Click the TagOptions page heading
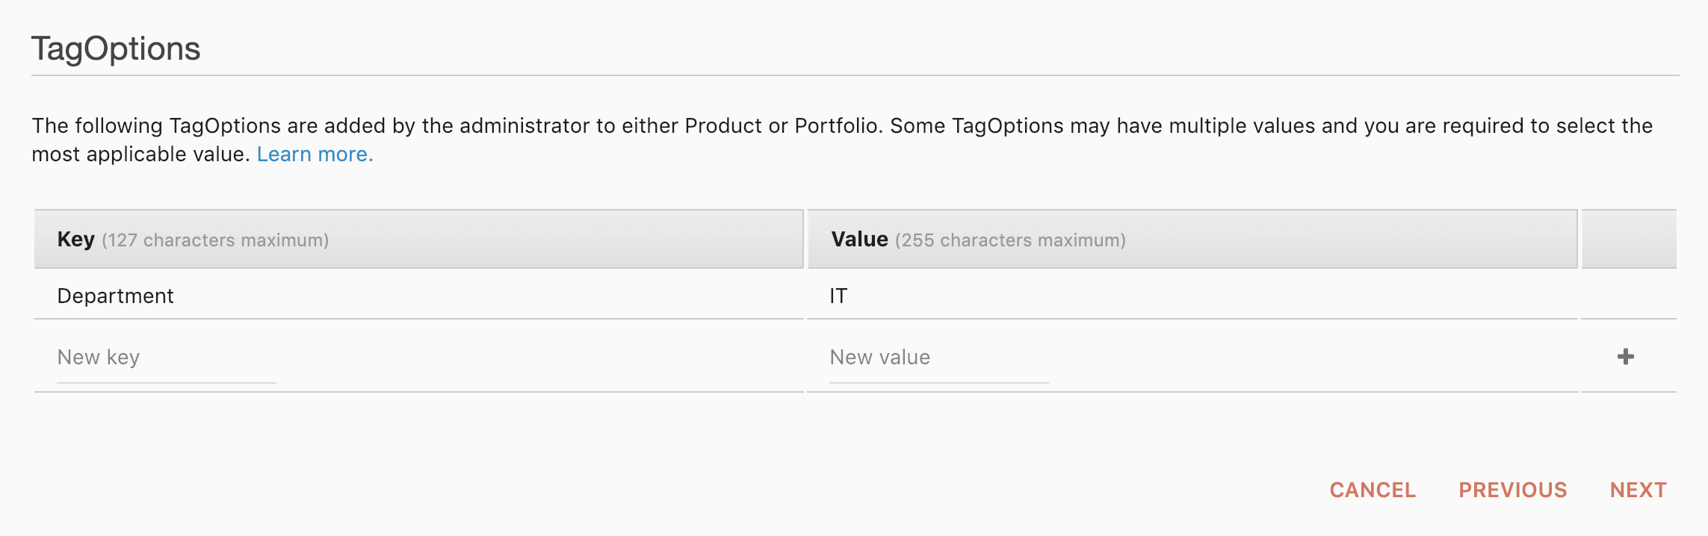Image resolution: width=1708 pixels, height=536 pixels. click(x=116, y=49)
